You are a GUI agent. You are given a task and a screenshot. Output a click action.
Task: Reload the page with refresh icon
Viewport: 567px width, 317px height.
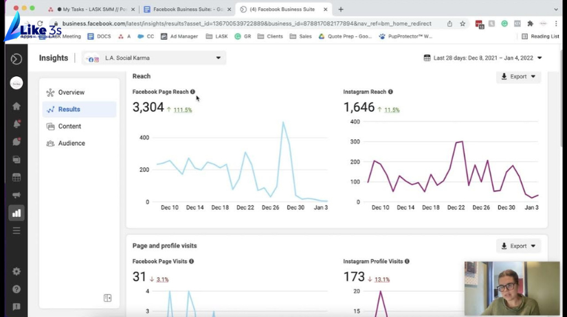point(40,23)
